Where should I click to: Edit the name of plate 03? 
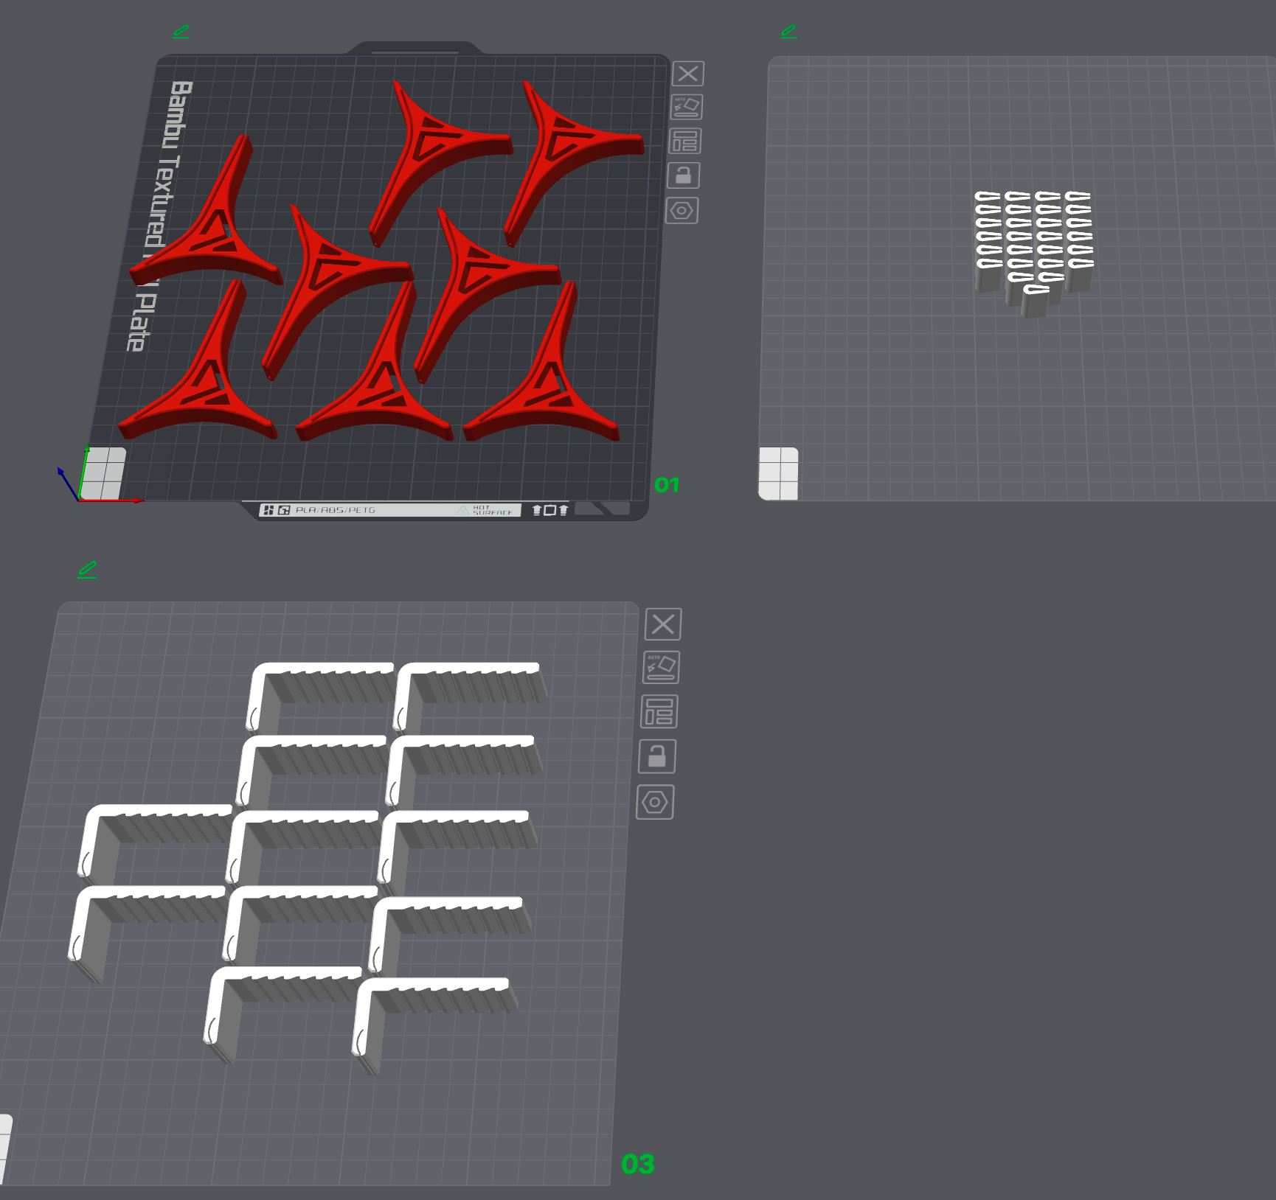click(87, 570)
